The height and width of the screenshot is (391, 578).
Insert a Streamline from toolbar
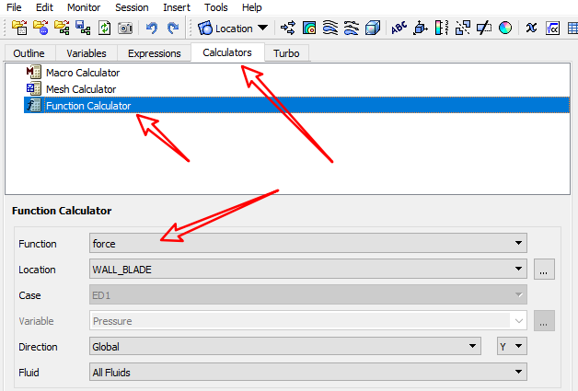click(x=330, y=29)
